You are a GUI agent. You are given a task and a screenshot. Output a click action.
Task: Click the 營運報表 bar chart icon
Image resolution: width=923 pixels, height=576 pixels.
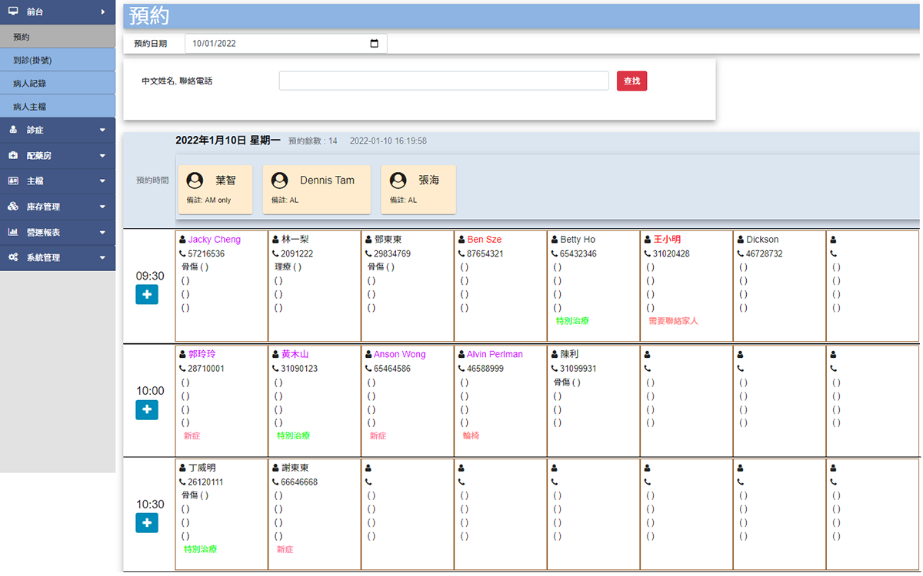point(13,232)
